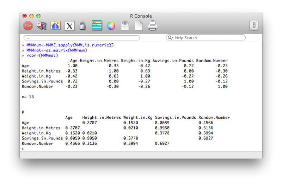Click the 0.0059 value in Age row

click(162, 123)
